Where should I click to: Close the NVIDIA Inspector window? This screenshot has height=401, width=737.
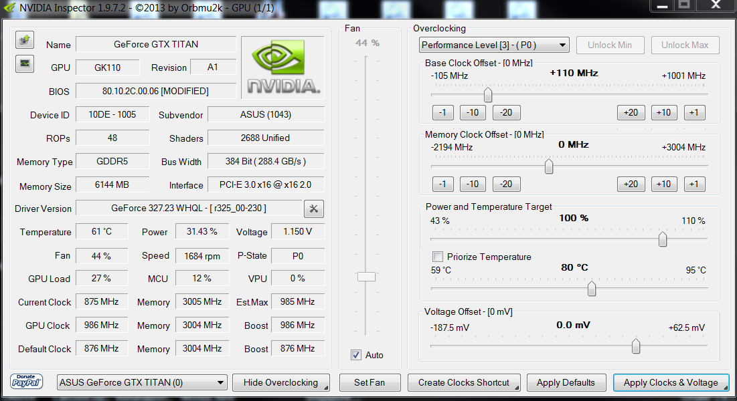pyautogui.click(x=716, y=5)
